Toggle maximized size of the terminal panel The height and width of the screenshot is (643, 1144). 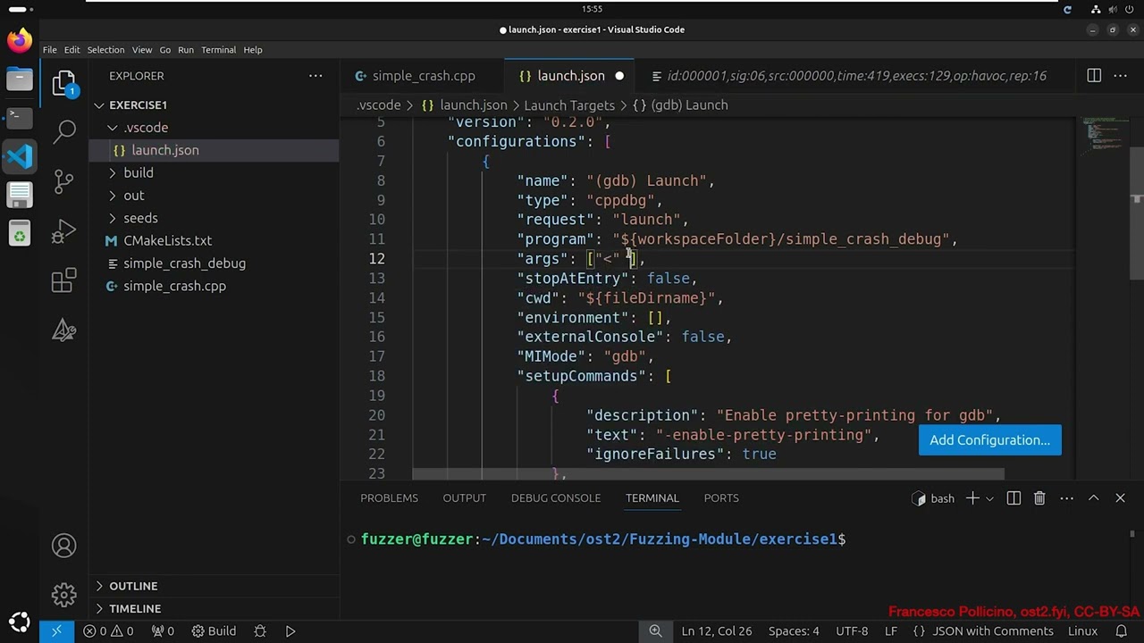click(1093, 498)
